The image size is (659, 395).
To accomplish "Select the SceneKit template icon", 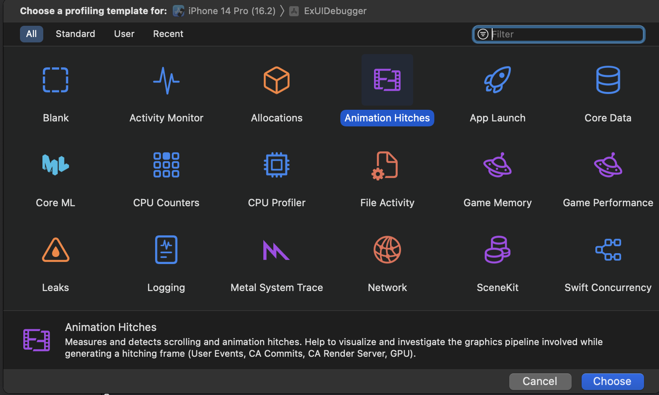I will [x=498, y=249].
